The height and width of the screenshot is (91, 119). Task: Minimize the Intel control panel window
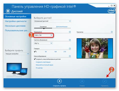(109, 6)
